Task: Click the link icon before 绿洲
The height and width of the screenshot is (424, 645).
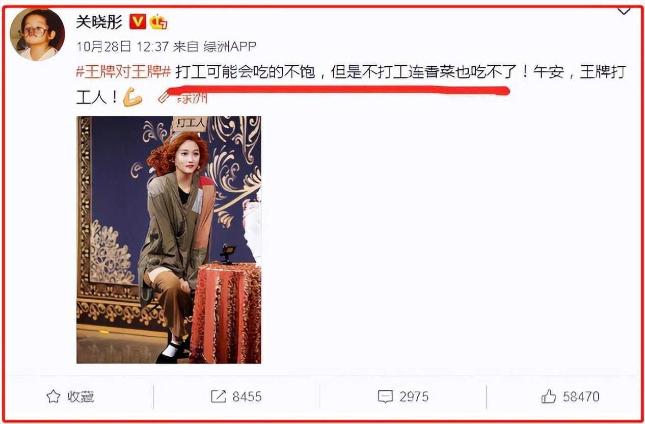Action: click(164, 97)
